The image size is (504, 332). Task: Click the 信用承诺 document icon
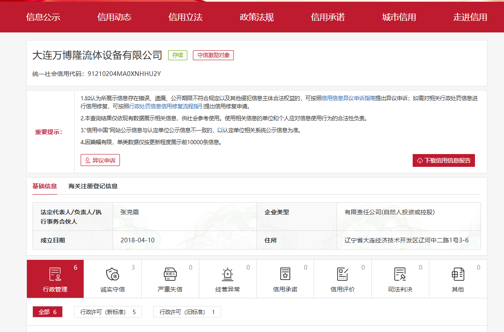click(285, 274)
